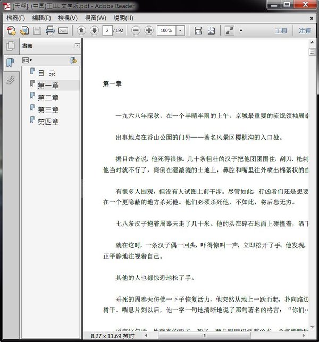The width and height of the screenshot is (319, 342).
Task: Click the horizontal scrollbar left arrow
Action: point(146,336)
